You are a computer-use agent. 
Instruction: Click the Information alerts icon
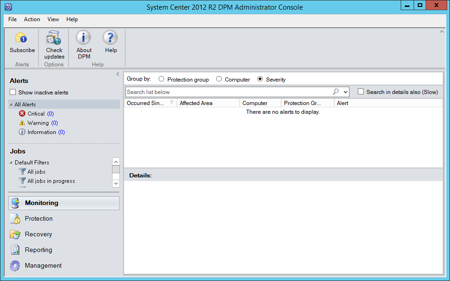pyautogui.click(x=22, y=132)
